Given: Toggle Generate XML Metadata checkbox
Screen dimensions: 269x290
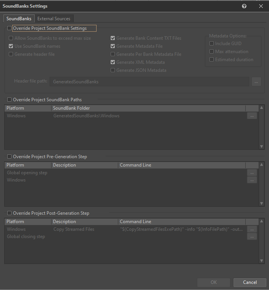Looking at the screenshot, I should point(113,62).
